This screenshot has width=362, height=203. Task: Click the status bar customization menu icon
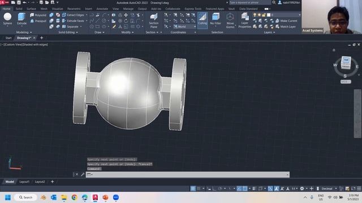(359, 188)
